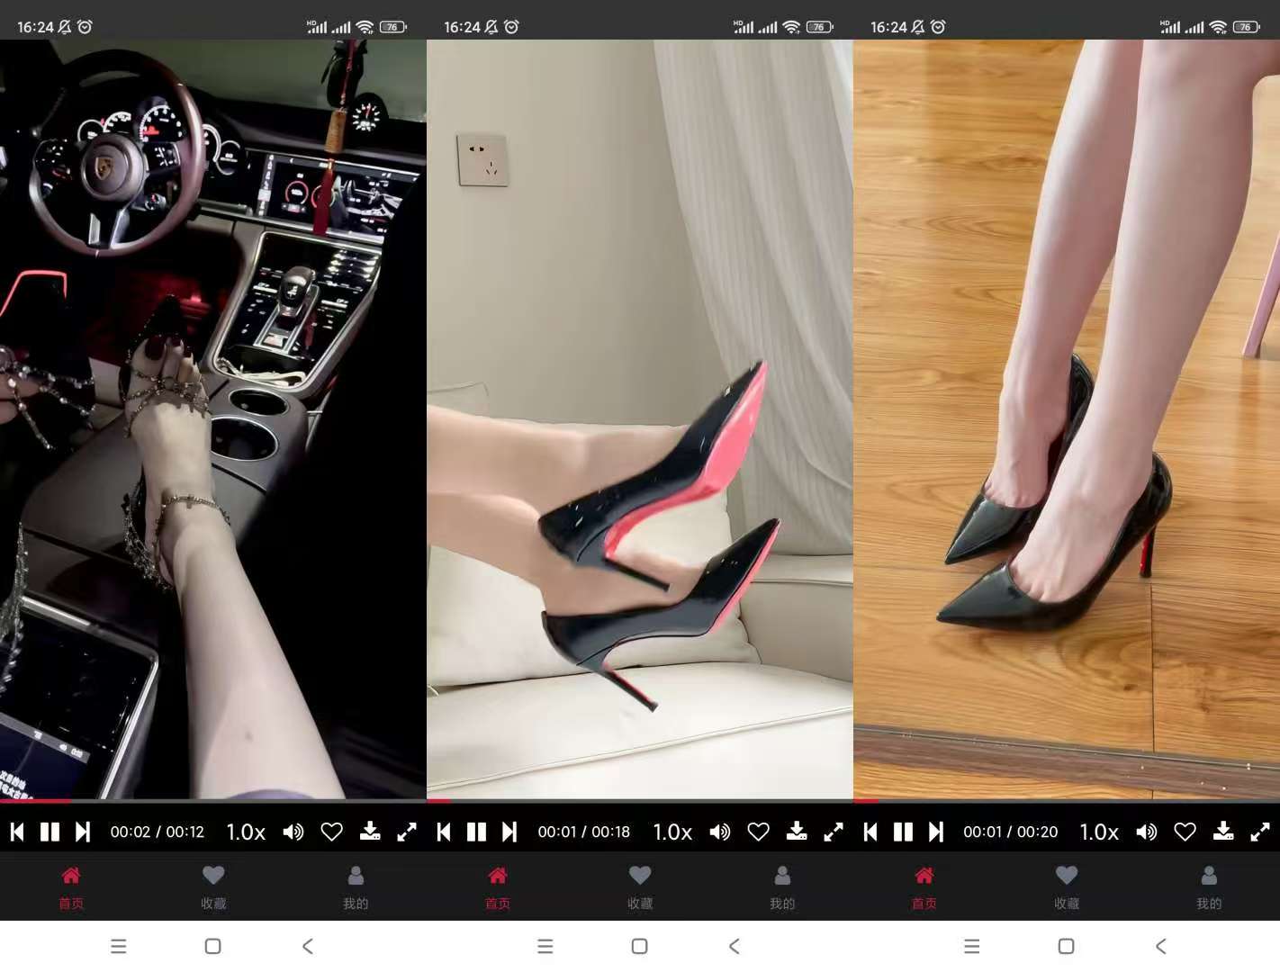Pause the 00:20 video in right player

click(903, 832)
